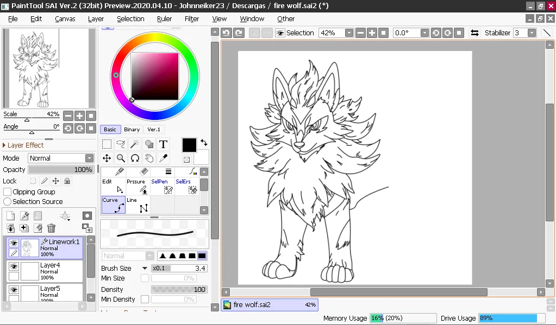Select the Curve linework tool
The image size is (556, 325).
click(113, 205)
